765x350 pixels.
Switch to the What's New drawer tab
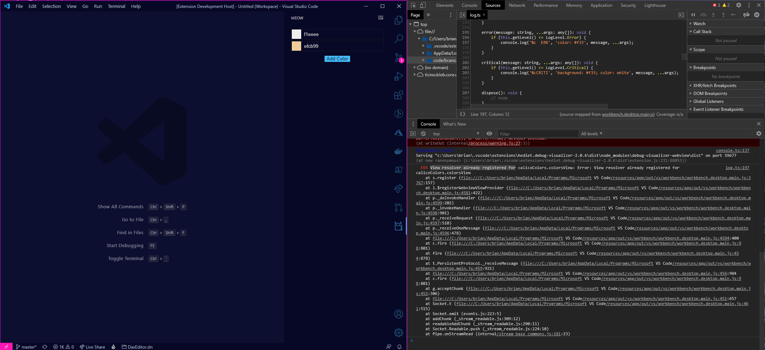coord(454,124)
